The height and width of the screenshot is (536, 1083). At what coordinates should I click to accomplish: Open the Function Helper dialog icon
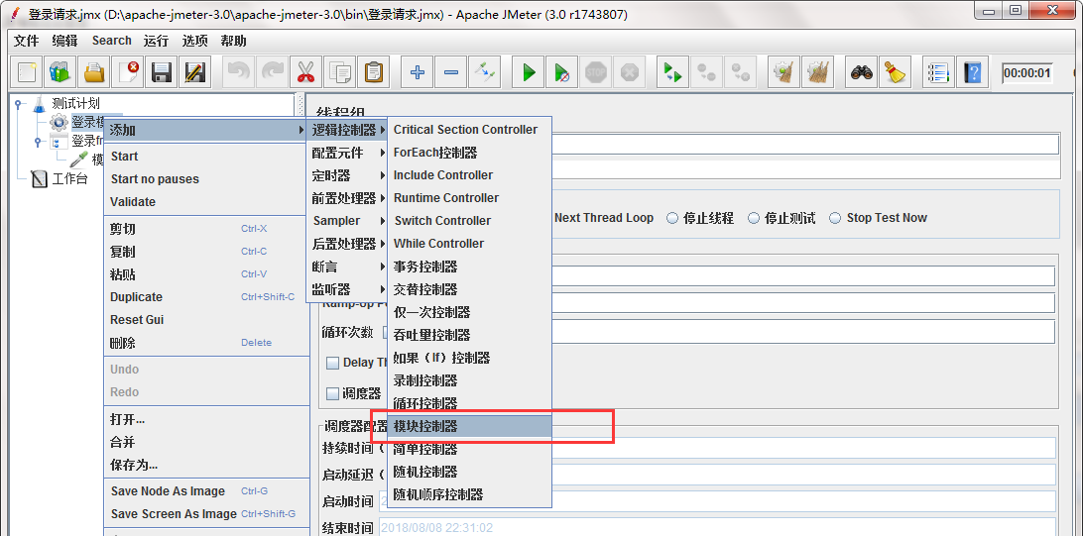click(x=938, y=71)
